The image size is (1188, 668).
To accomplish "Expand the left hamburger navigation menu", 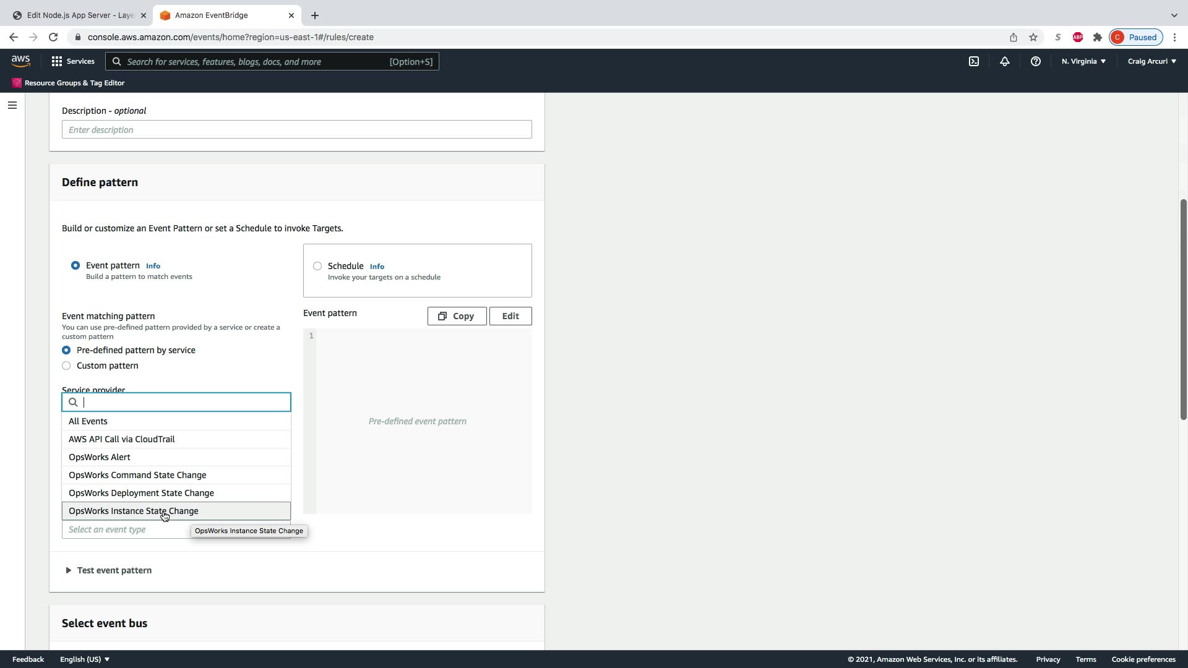I will (x=12, y=105).
